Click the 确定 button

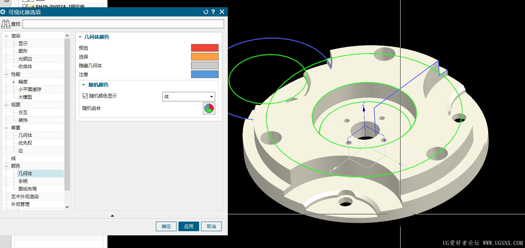(166, 226)
